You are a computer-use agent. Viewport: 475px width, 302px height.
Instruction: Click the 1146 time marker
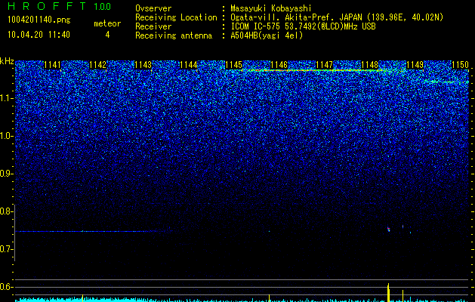click(279, 65)
